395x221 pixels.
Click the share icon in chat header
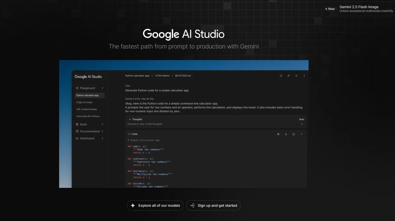coord(281,76)
